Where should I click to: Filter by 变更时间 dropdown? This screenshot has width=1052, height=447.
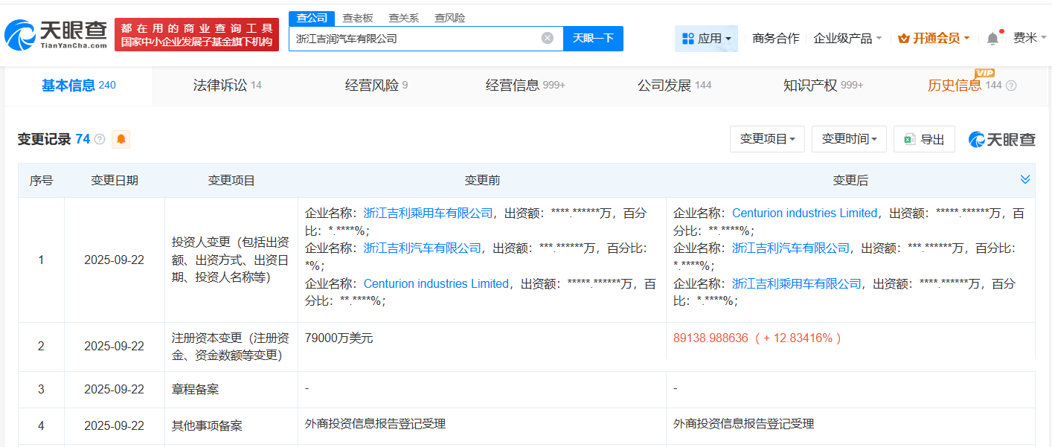click(849, 139)
